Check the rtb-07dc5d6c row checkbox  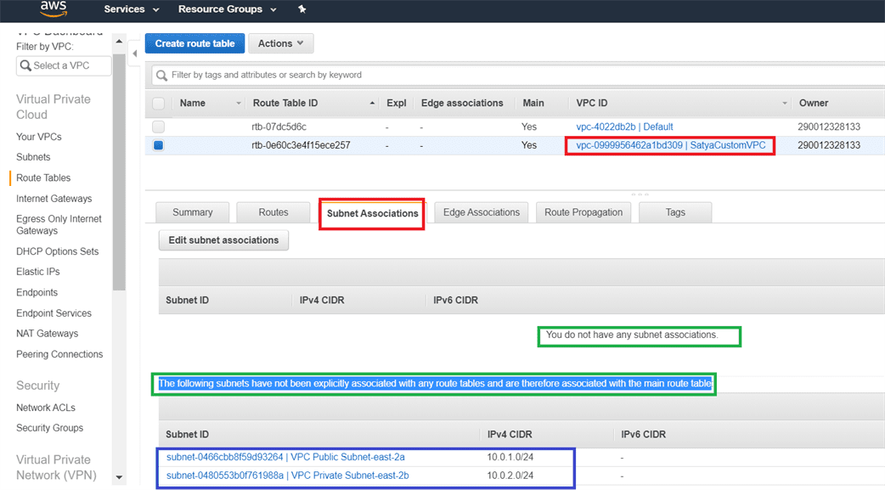click(x=159, y=127)
